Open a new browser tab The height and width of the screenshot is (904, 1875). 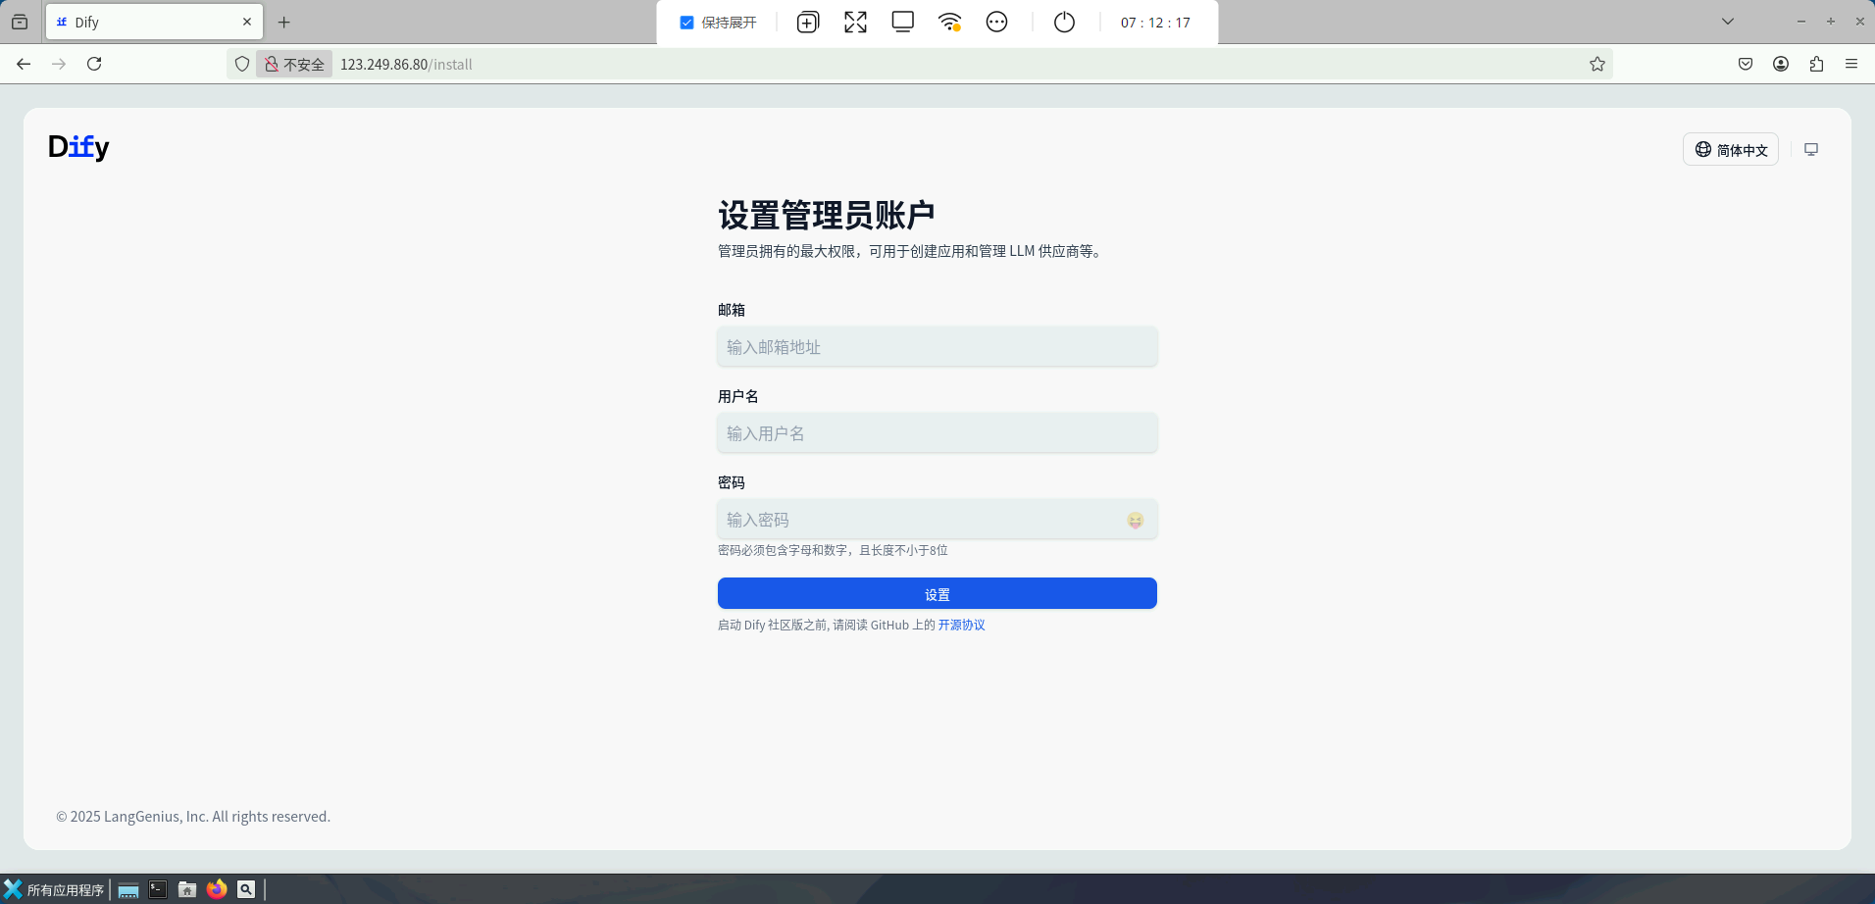point(284,22)
